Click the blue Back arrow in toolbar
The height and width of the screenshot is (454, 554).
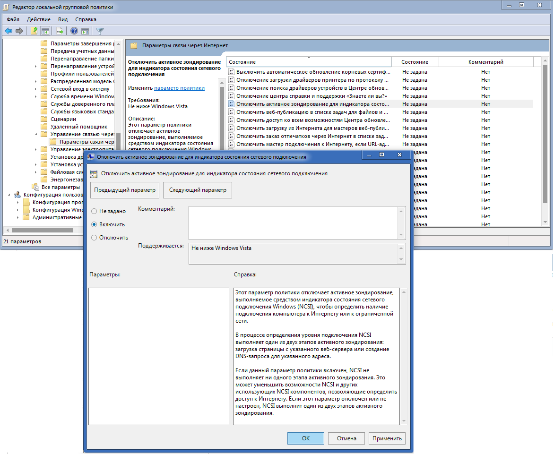click(9, 31)
